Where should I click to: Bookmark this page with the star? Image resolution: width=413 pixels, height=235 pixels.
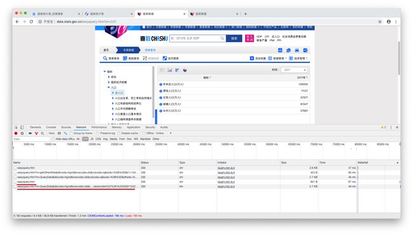pyautogui.click(x=380, y=22)
